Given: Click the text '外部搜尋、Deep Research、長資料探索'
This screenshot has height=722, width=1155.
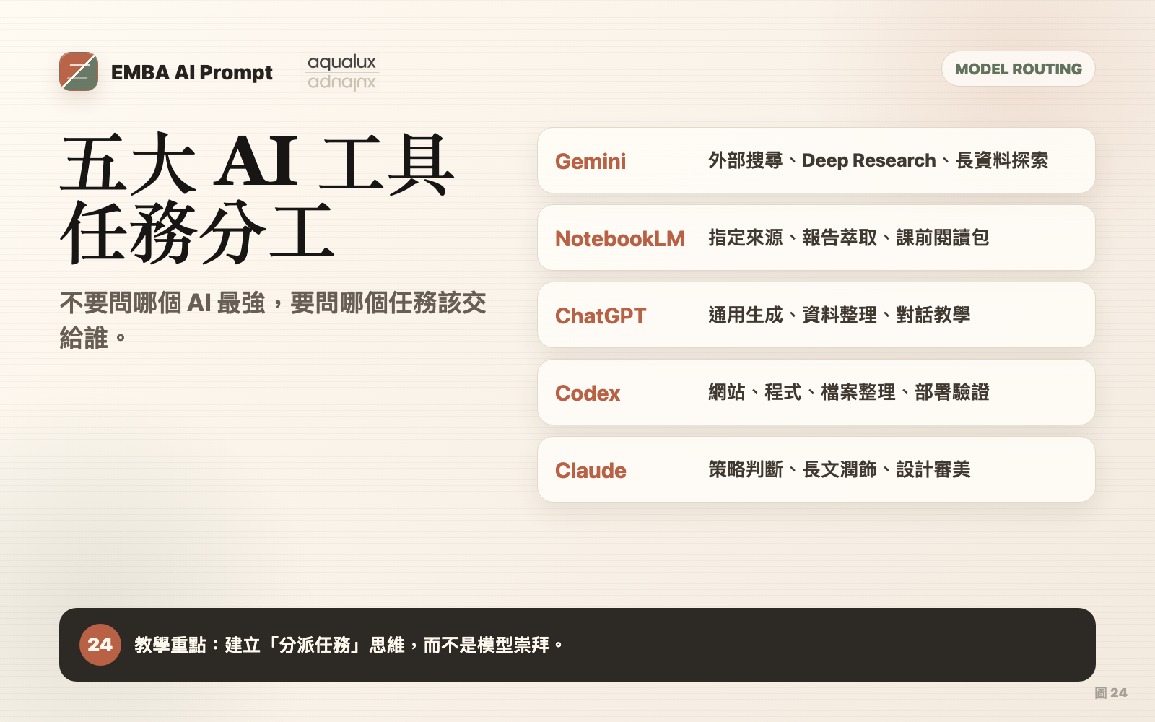Looking at the screenshot, I should point(878,160).
